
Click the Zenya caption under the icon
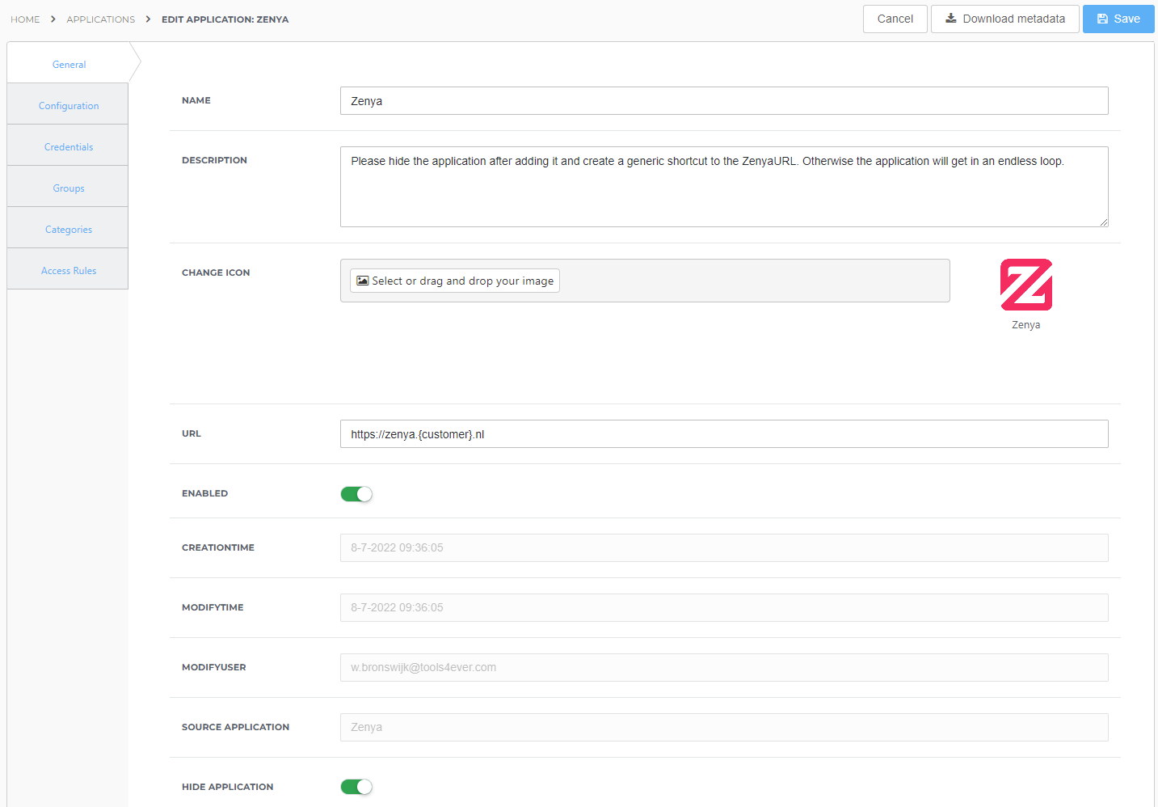click(x=1026, y=324)
